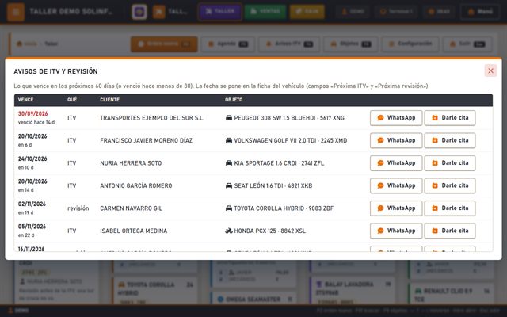Open RENAULT CLIO 0.9 TCE card behind dialog

(x=452, y=294)
